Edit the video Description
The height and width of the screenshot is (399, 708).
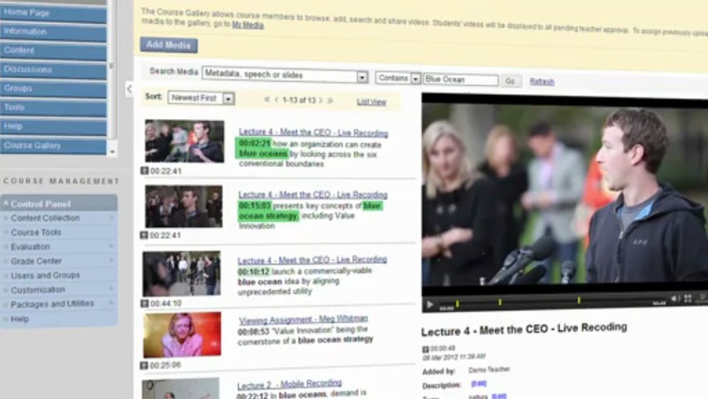click(478, 383)
